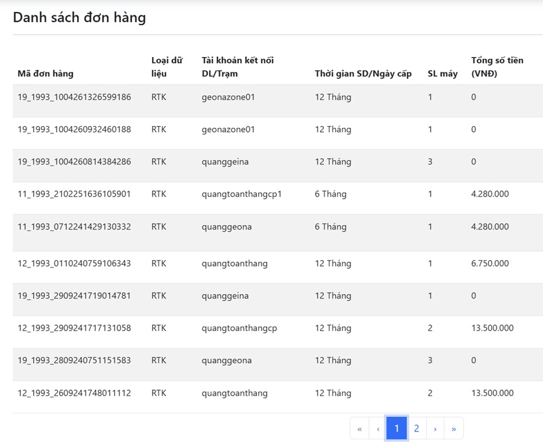The height and width of the screenshot is (442, 543).
Task: Click the 'Danh sách đơn hàng' heading
Action: click(79, 17)
